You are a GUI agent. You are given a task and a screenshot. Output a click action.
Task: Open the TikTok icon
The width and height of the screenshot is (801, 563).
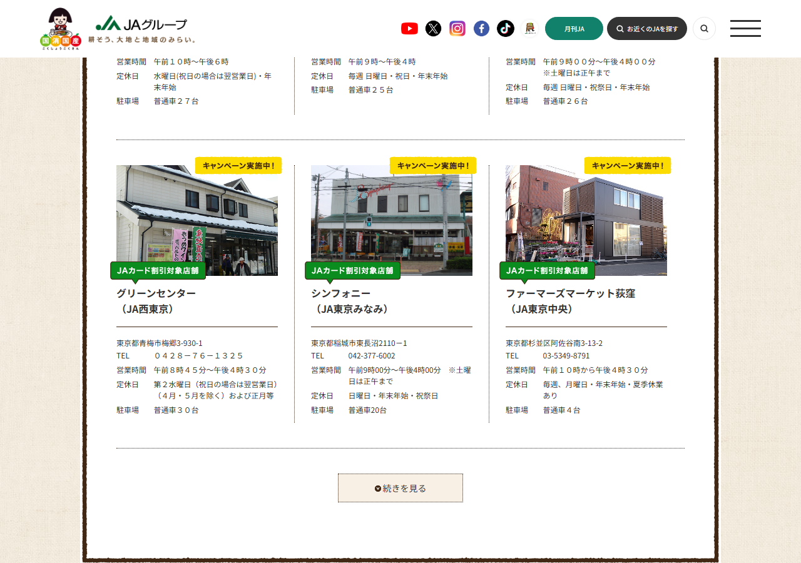[x=506, y=28]
